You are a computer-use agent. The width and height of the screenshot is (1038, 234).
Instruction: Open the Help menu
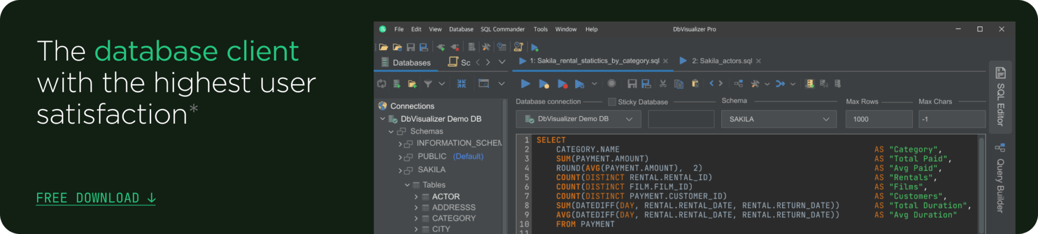pyautogui.click(x=591, y=29)
